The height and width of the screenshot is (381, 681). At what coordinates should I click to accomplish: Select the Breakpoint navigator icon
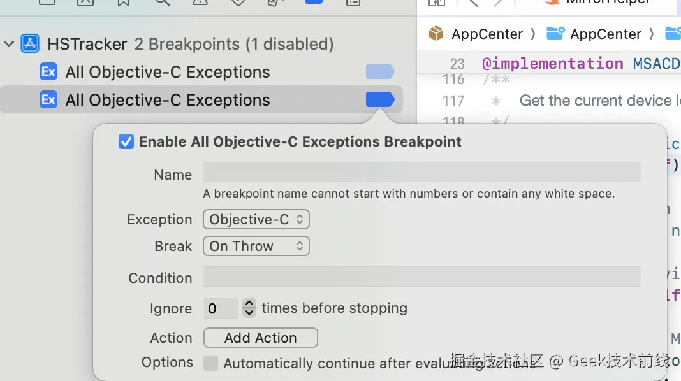click(314, 2)
